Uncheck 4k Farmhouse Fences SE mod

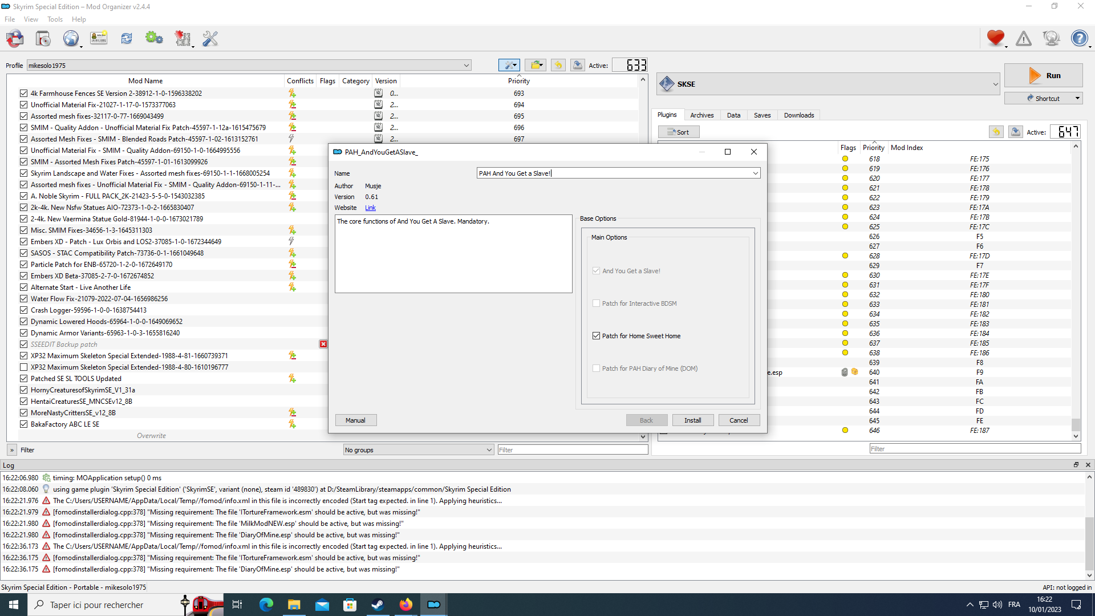[x=23, y=93]
